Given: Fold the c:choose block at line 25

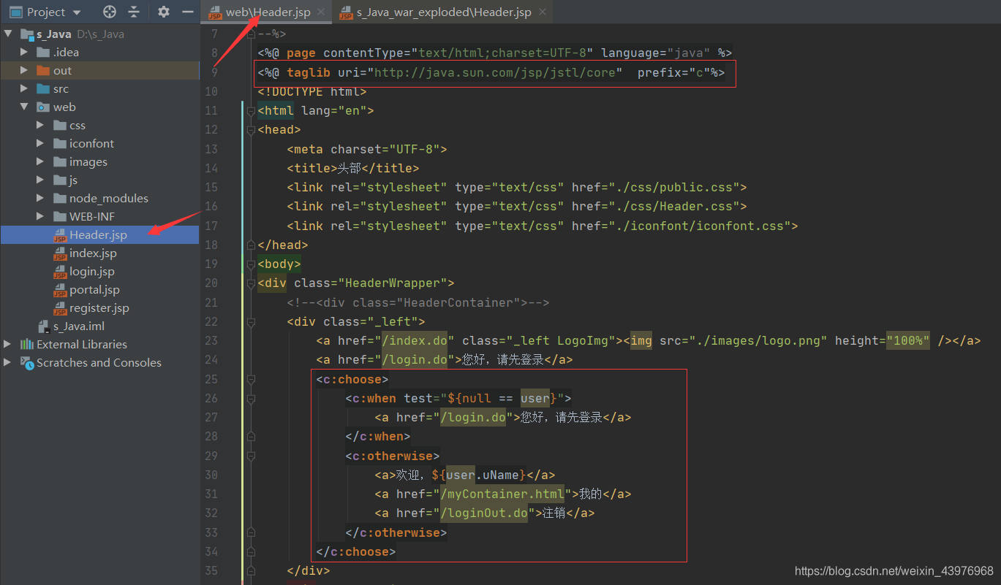Looking at the screenshot, I should coord(251,380).
